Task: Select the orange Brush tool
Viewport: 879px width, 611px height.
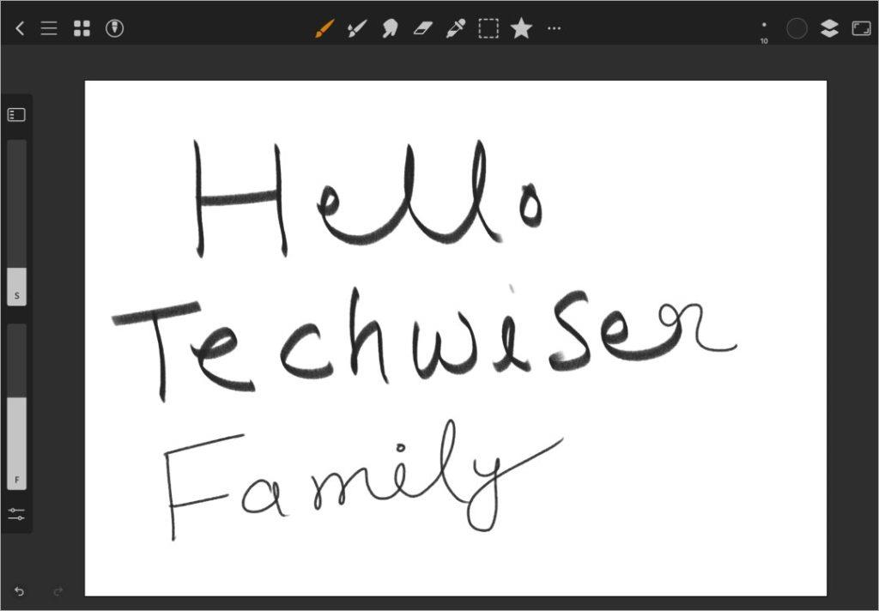Action: click(324, 28)
